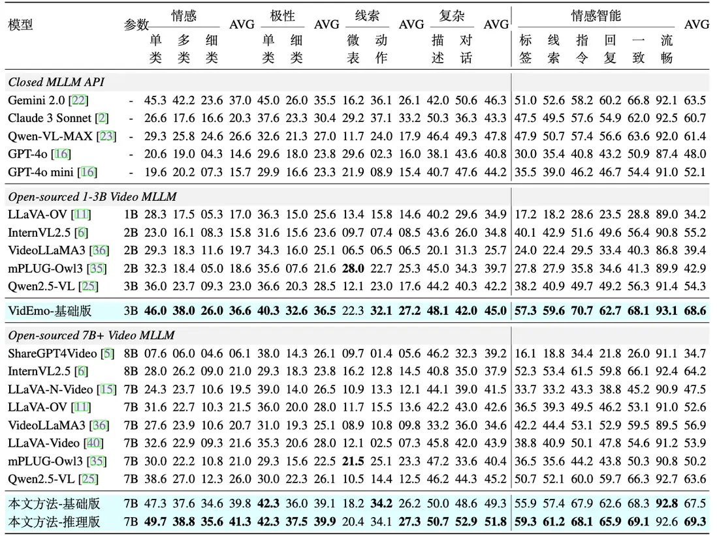Click final AVG 69.3 in the 本文方法-推理版 row
The width and height of the screenshot is (717, 536).
click(x=695, y=522)
